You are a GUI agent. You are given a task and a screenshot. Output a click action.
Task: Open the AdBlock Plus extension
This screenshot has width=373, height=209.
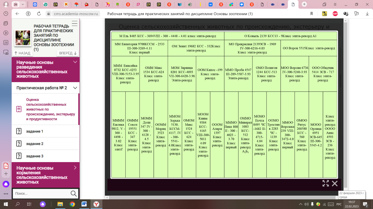[x=335, y=14]
